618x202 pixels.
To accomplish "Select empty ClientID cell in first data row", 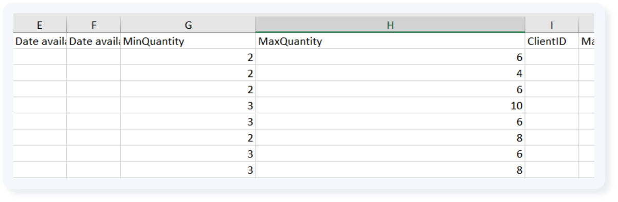I will 552,57.
